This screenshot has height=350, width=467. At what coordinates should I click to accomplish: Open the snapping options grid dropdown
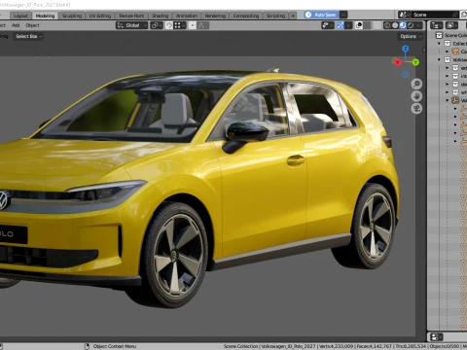click(179, 25)
